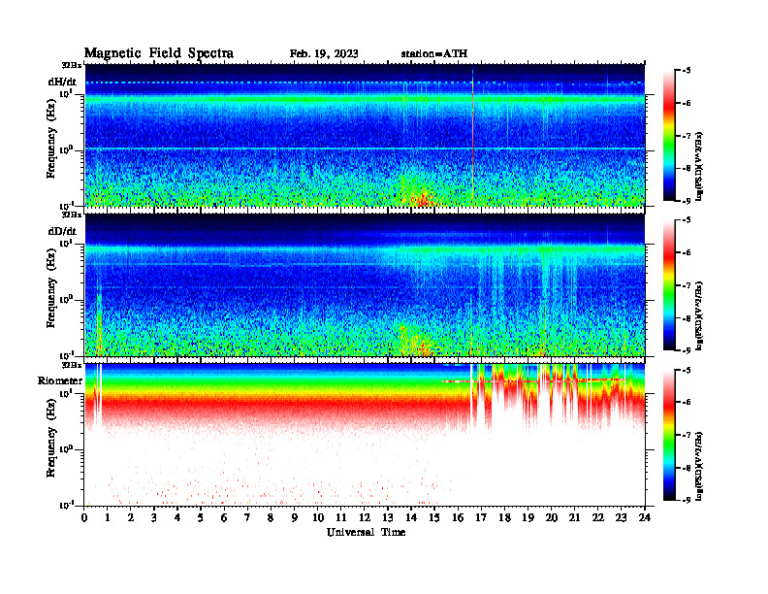The image size is (768, 594).
Task: Click hour "12" on the time axis
Action: (x=364, y=518)
